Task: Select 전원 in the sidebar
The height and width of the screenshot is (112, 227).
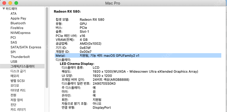Action: pyautogui.click(x=13, y=95)
